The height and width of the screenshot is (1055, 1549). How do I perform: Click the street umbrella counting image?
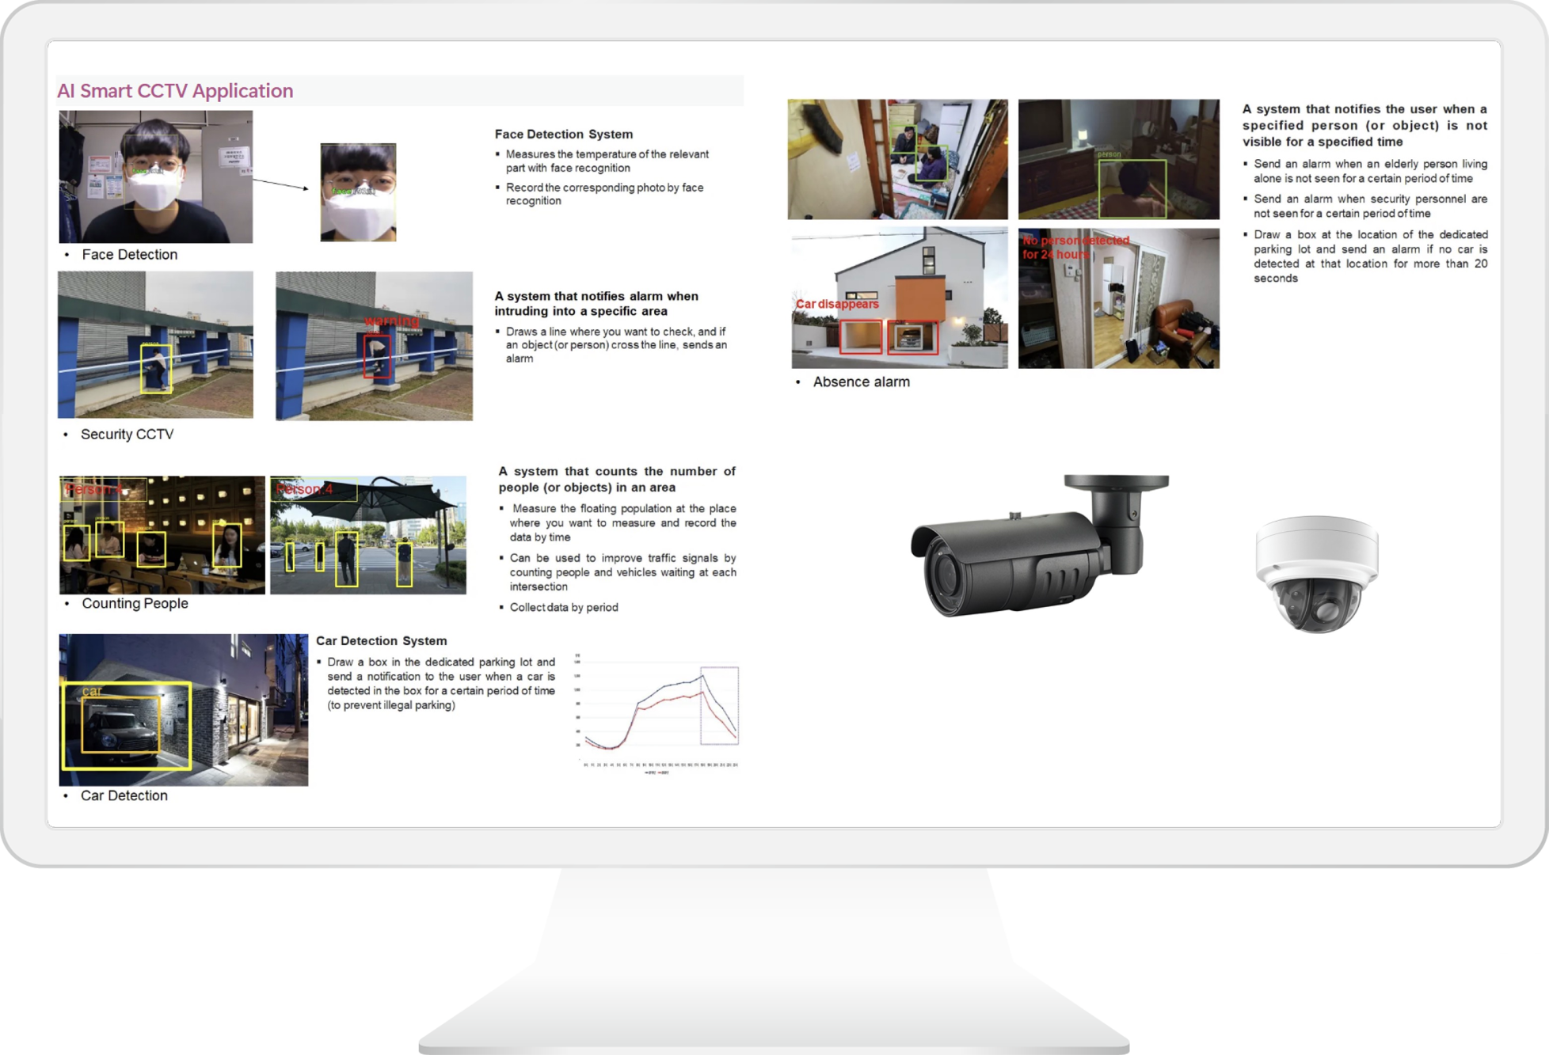[368, 535]
